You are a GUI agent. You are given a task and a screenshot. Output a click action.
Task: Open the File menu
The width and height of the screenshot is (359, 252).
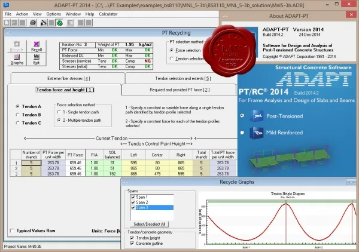click(8, 14)
